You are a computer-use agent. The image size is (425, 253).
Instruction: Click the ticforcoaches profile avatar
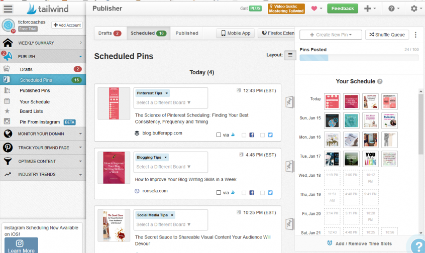point(9,26)
